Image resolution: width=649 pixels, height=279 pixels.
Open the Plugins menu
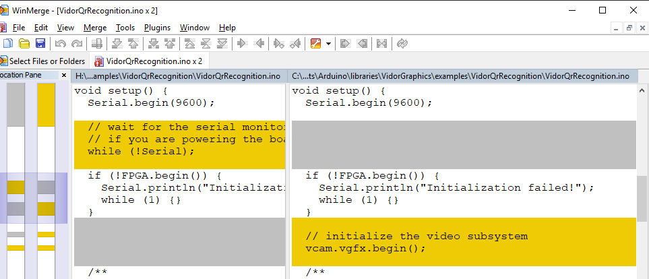pos(157,28)
